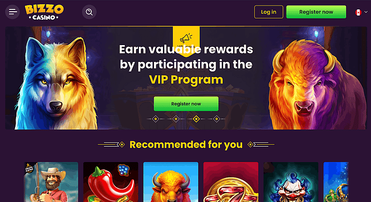This screenshot has height=202, width=371.
Task: Click the Recommended for you heading
Action: [186, 144]
